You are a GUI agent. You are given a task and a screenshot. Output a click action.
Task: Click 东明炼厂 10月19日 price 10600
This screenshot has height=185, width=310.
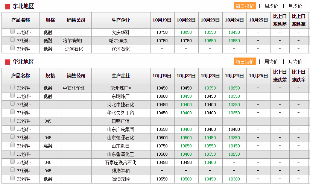point(162,97)
